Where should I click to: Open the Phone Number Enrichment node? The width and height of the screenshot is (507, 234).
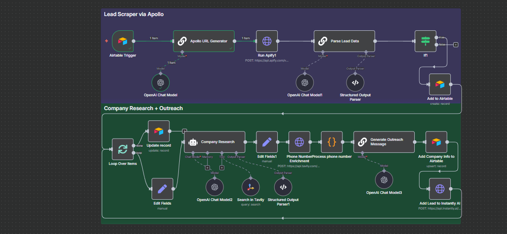point(299,142)
